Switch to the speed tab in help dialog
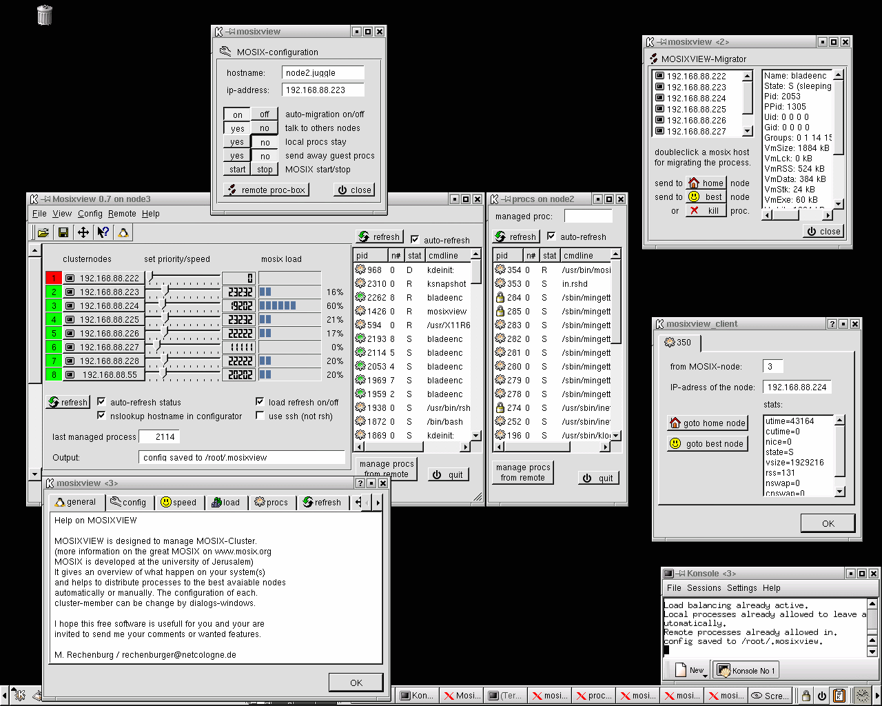This screenshot has width=882, height=706. tap(179, 502)
